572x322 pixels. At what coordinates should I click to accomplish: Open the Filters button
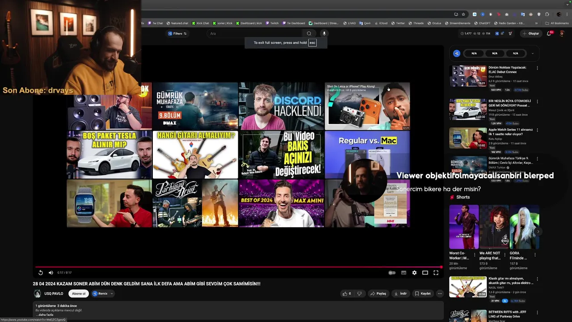coord(177,34)
